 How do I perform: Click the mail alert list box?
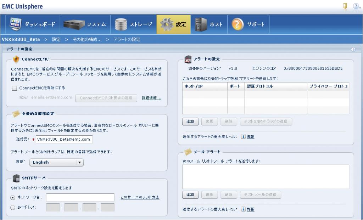(x=266, y=177)
